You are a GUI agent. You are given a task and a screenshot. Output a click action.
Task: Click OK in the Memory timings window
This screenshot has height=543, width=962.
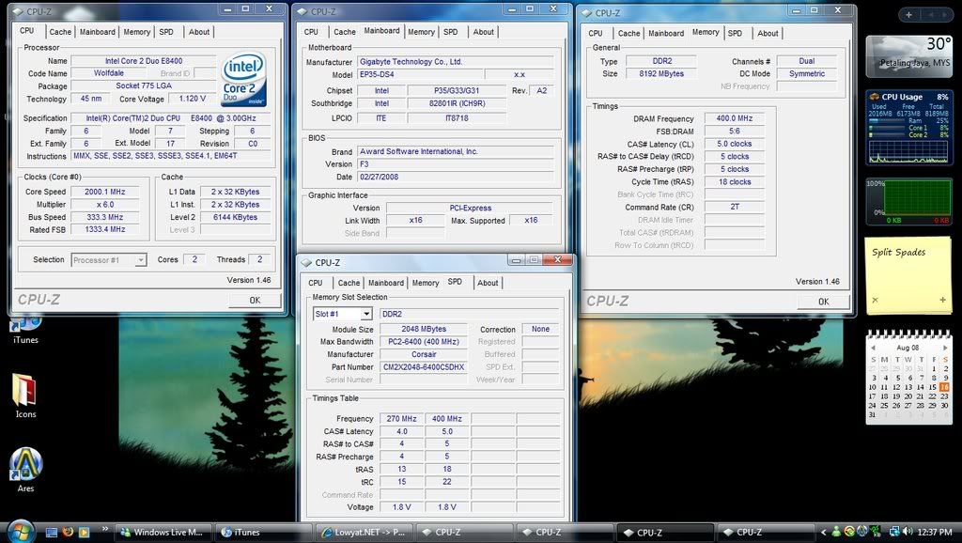point(823,302)
